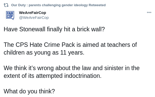155x97 pixels.
Task: Click the word "Retweeted" in the header
Action: click(x=97, y=5)
